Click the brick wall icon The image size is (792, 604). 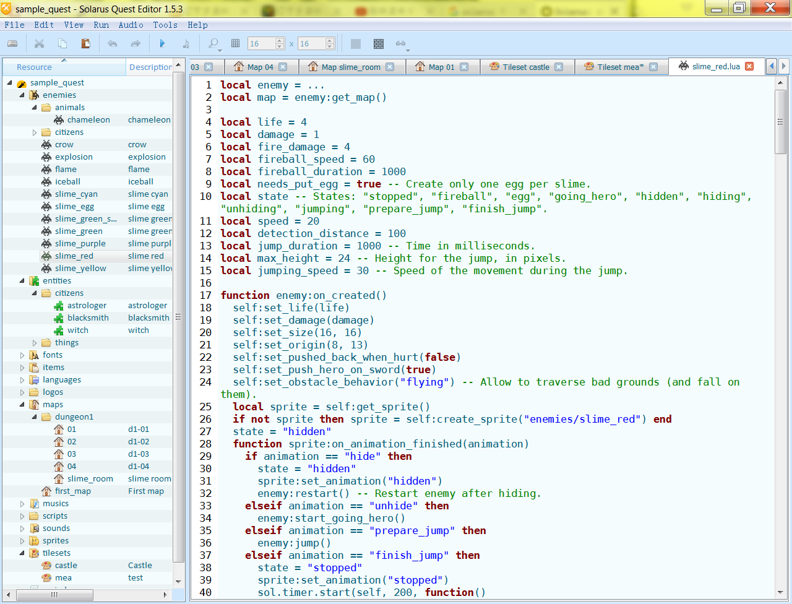click(379, 43)
